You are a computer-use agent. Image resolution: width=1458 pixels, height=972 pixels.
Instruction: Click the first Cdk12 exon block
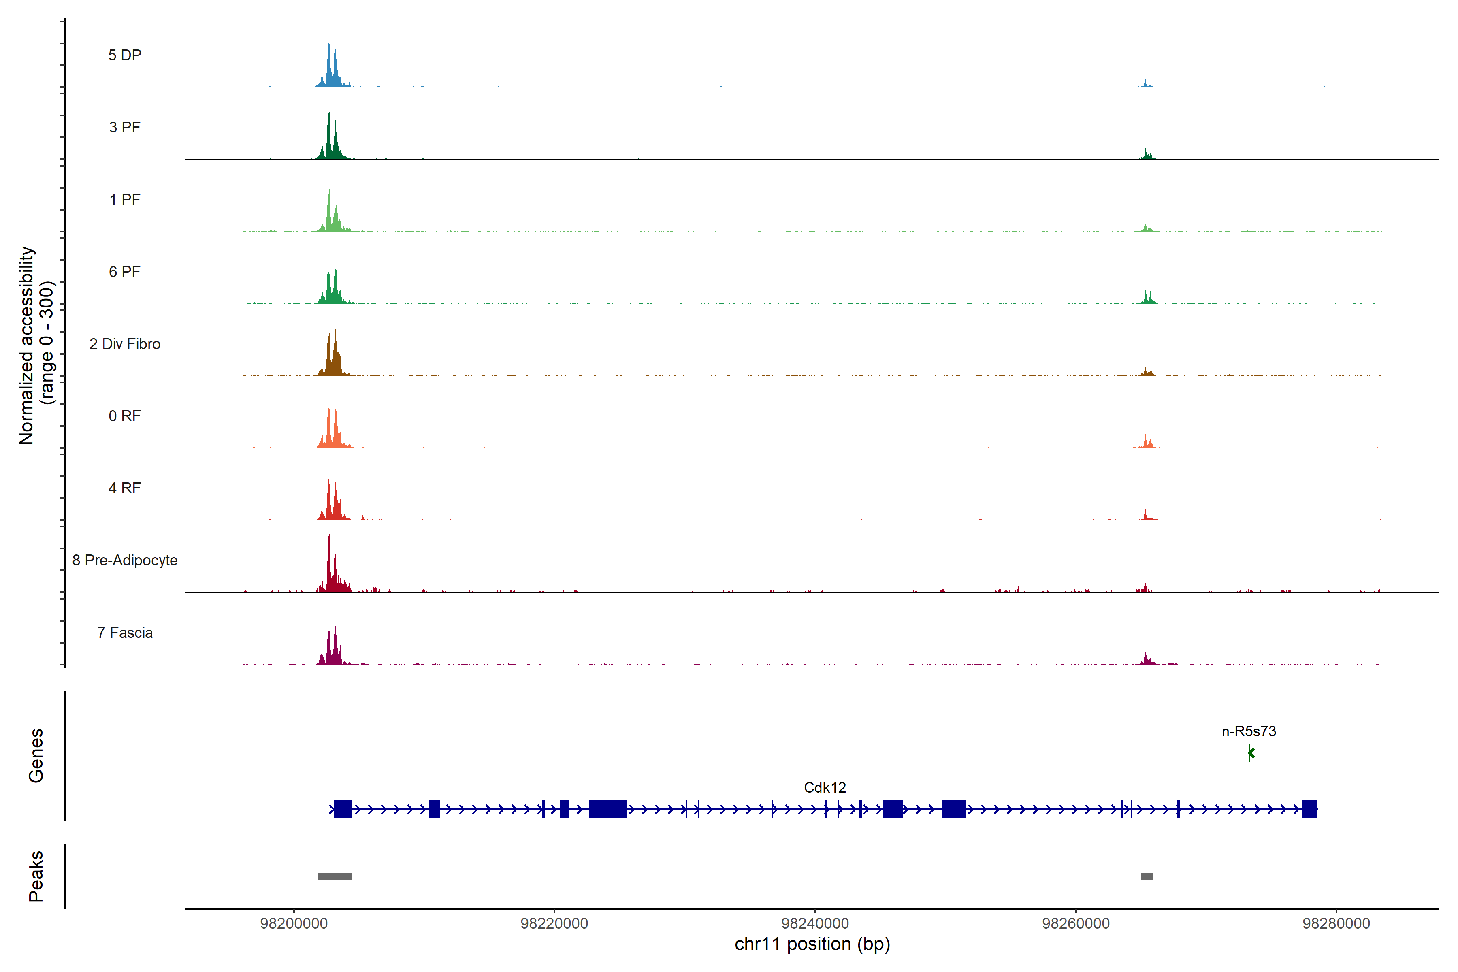pos(342,809)
